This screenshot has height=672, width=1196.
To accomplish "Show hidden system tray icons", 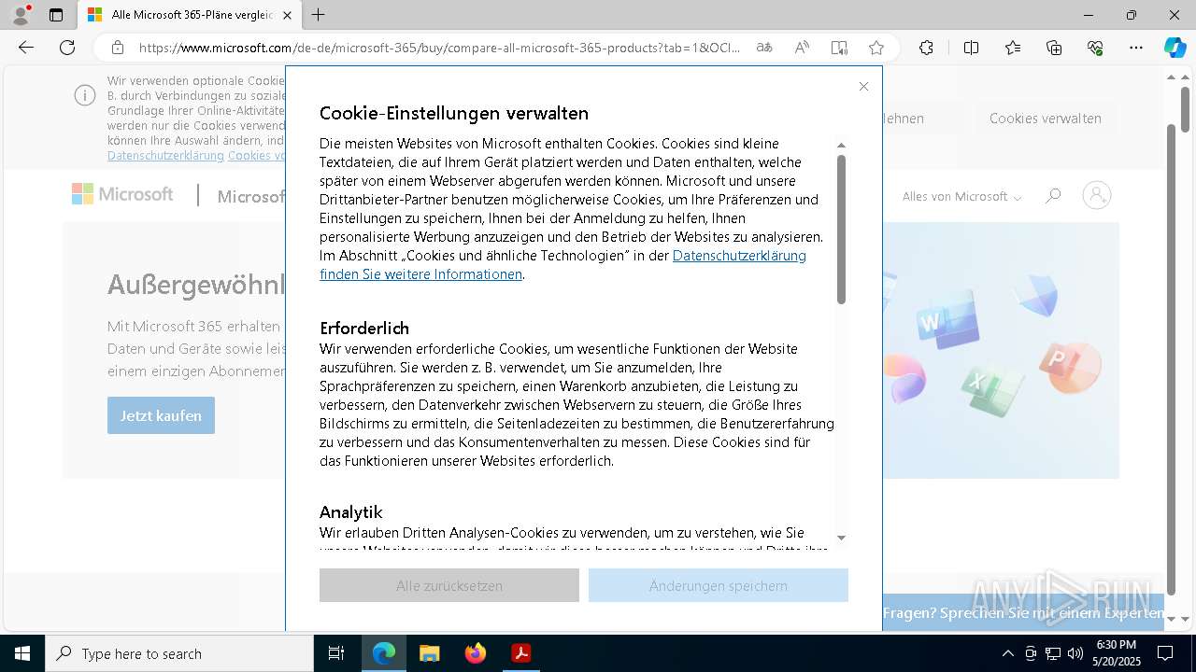I will pos(1007,653).
